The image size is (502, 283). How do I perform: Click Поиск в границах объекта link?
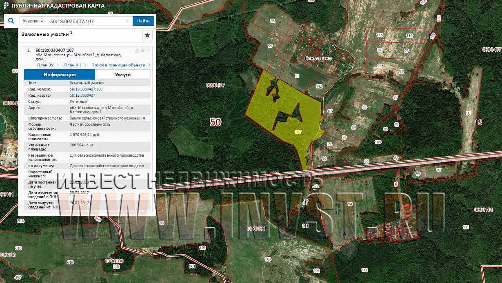(x=120, y=65)
